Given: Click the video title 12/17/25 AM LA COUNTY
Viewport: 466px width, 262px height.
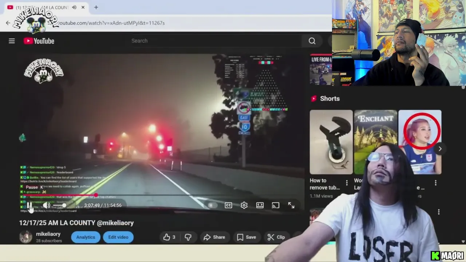Looking at the screenshot, I should [76, 223].
